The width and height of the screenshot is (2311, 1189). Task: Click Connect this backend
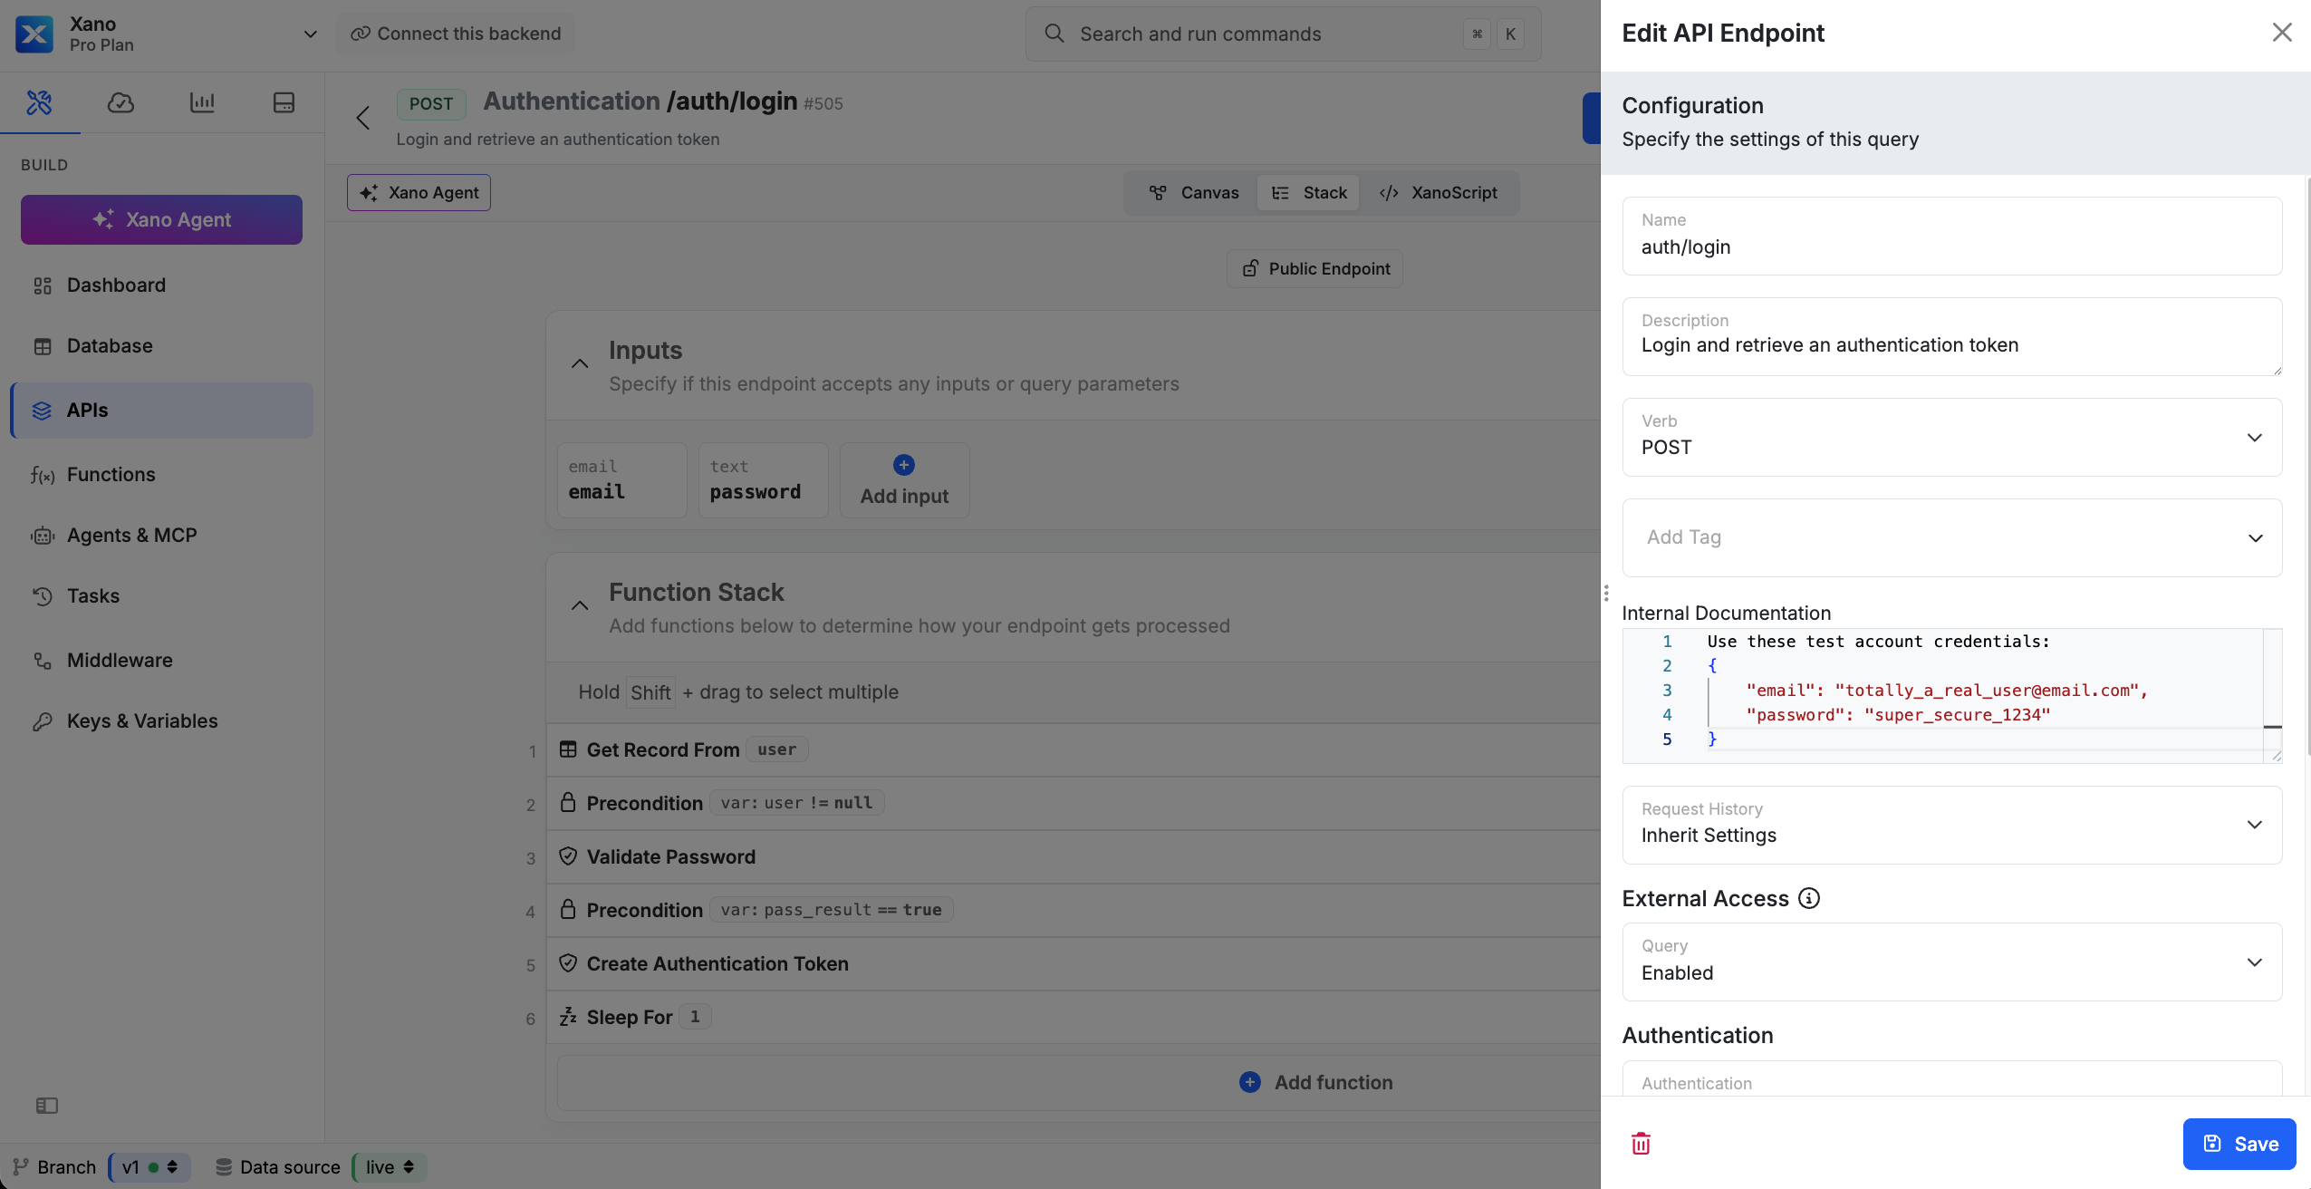point(455,34)
